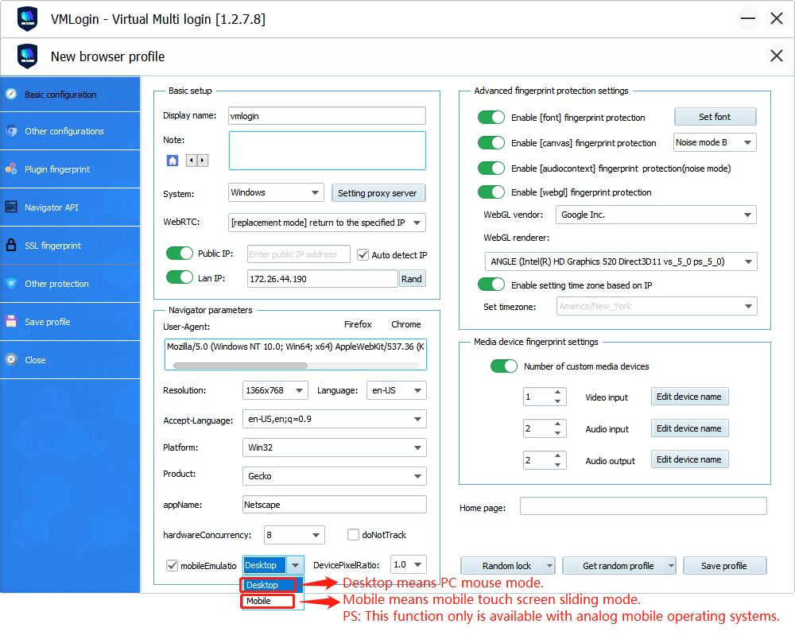Image resolution: width=795 pixels, height=643 pixels.
Task: Click the Home page input field
Action: pos(642,506)
